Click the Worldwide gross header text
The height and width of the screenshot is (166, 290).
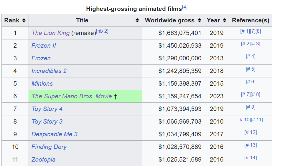click(x=169, y=20)
